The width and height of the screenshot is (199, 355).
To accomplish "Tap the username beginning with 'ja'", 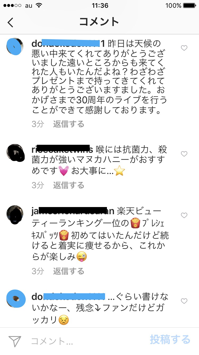I will (x=73, y=211).
